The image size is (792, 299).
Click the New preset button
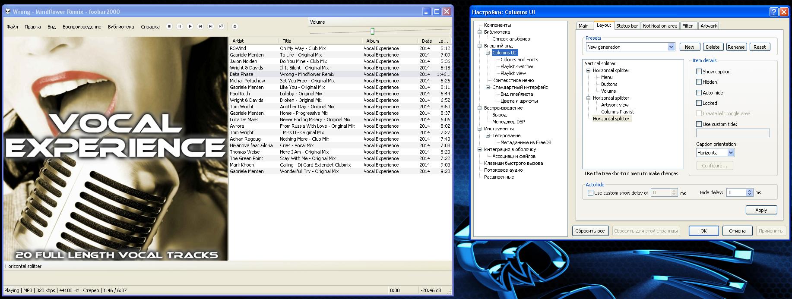click(690, 47)
